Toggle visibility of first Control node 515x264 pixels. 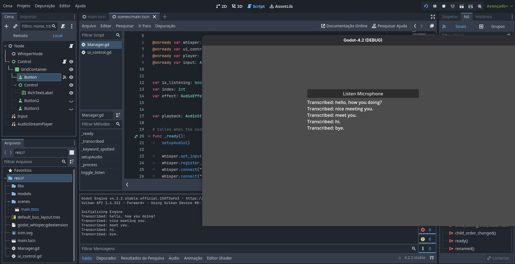pos(71,62)
